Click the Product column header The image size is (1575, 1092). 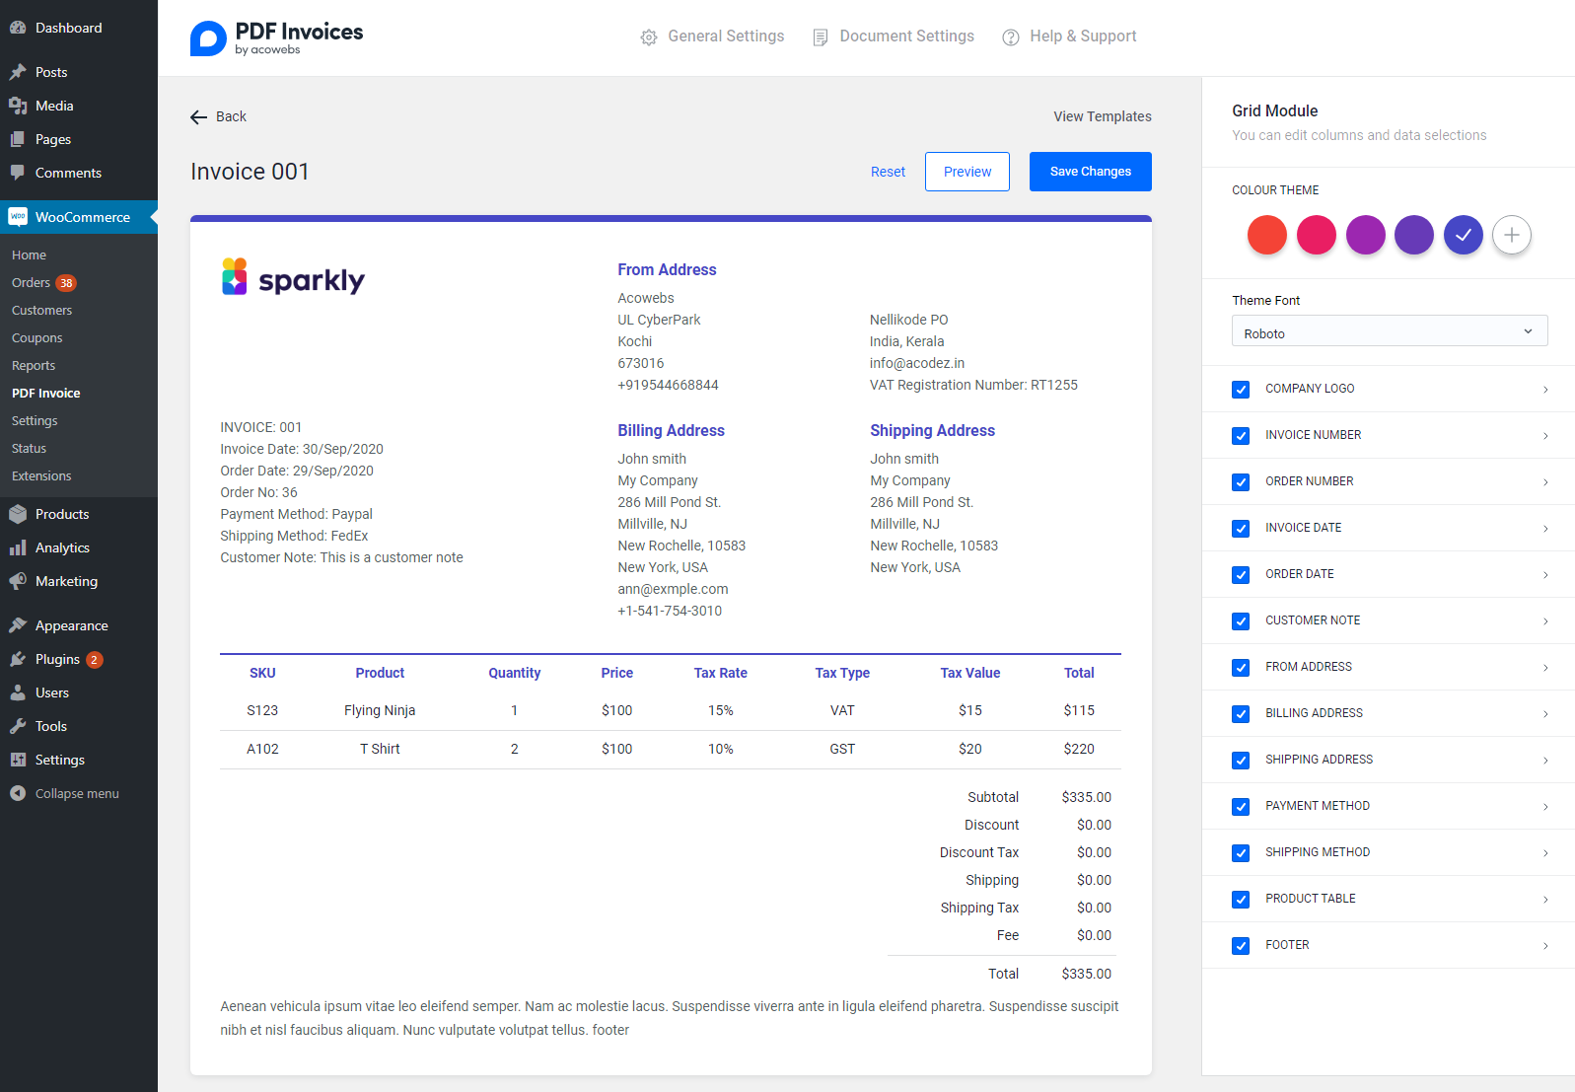[x=380, y=673]
